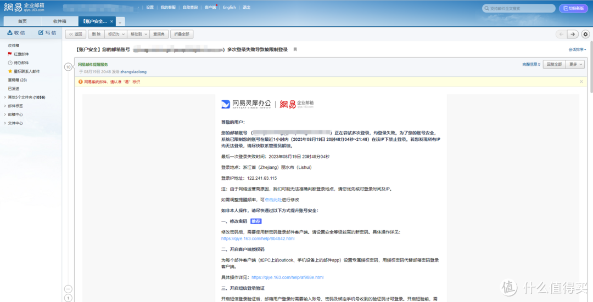Click the small print icon after subject
This screenshot has width=593, height=302.
(x=295, y=49)
